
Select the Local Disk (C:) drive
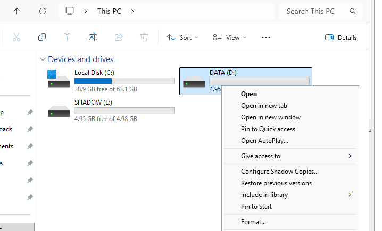click(x=110, y=81)
